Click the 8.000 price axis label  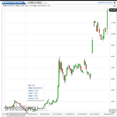pyautogui.click(x=113, y=56)
